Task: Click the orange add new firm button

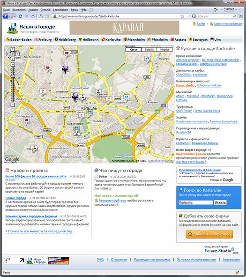Action: (x=209, y=234)
